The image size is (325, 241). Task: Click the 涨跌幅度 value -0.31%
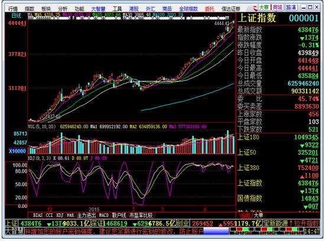coord(308,45)
